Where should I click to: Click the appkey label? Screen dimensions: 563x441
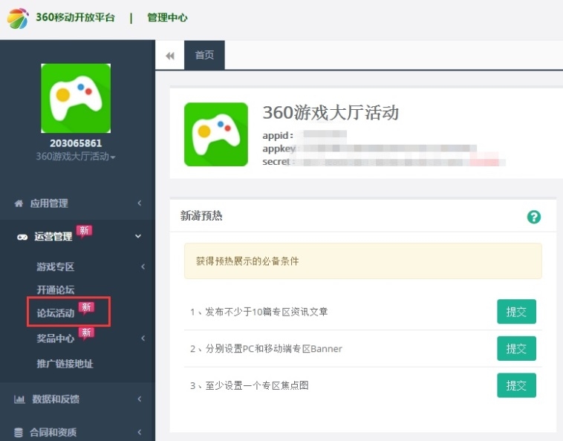tap(279, 148)
